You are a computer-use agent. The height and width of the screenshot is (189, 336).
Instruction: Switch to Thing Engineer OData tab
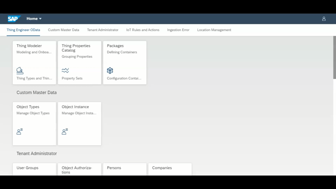[23, 30]
